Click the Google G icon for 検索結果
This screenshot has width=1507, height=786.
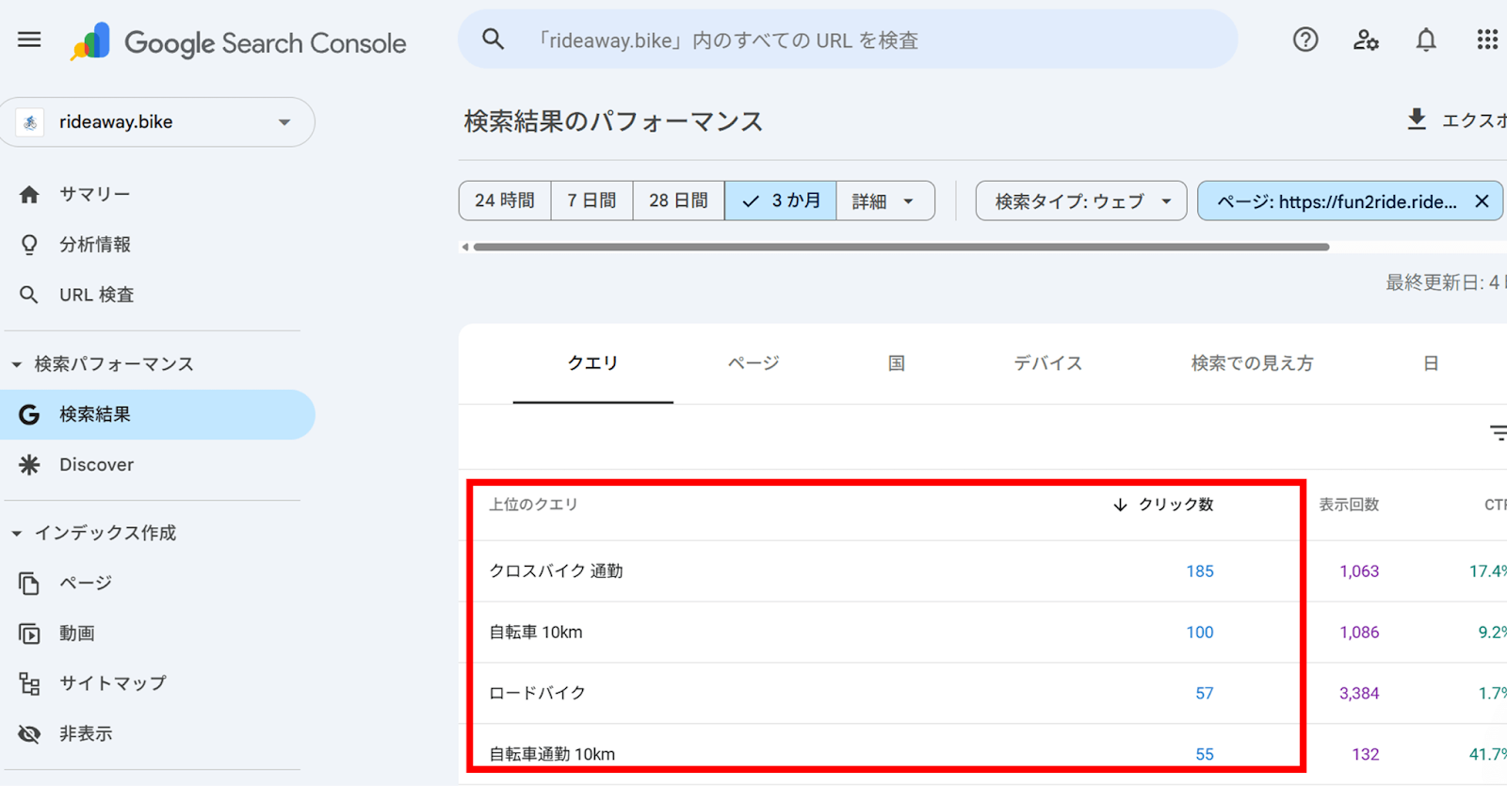[29, 414]
